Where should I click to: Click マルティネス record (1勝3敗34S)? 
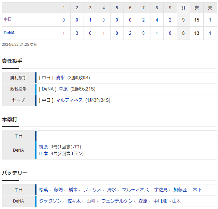(x=98, y=100)
